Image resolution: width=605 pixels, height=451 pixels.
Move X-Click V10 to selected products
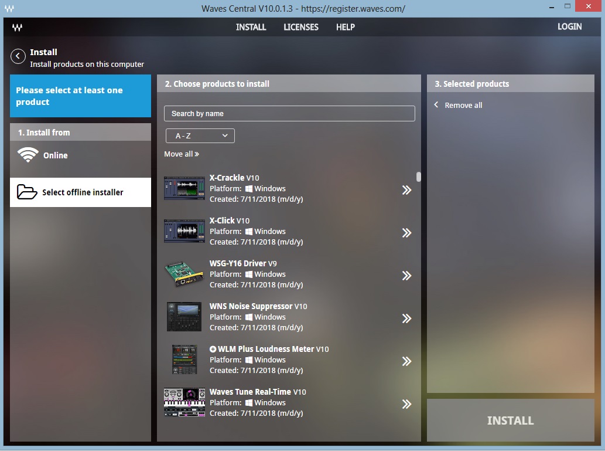(x=406, y=233)
